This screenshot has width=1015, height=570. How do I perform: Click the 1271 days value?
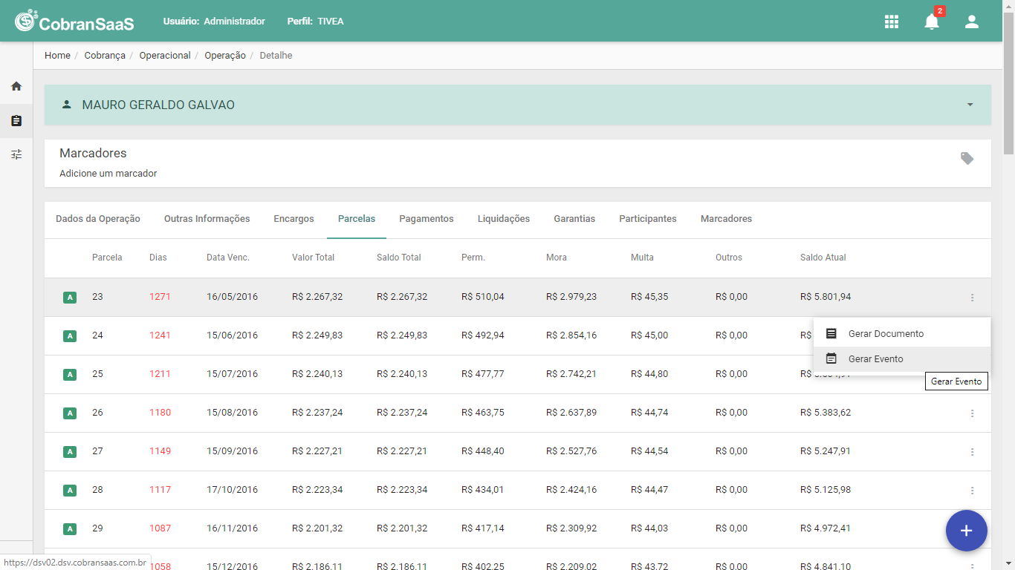[160, 297]
